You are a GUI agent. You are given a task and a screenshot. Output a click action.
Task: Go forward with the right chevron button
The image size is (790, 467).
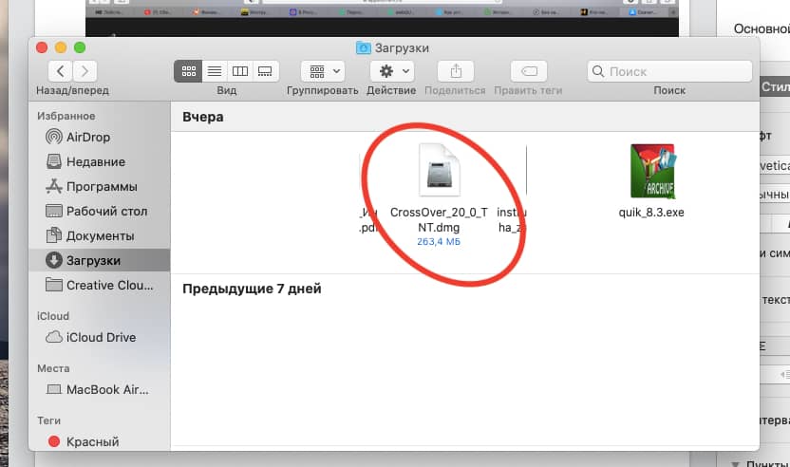[85, 71]
